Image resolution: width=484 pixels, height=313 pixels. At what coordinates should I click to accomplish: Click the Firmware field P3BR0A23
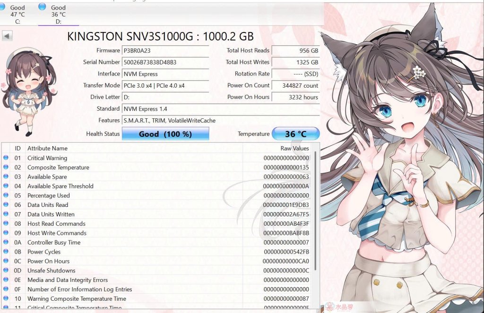tap(165, 50)
